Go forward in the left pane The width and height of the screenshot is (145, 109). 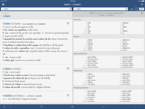coord(11,107)
